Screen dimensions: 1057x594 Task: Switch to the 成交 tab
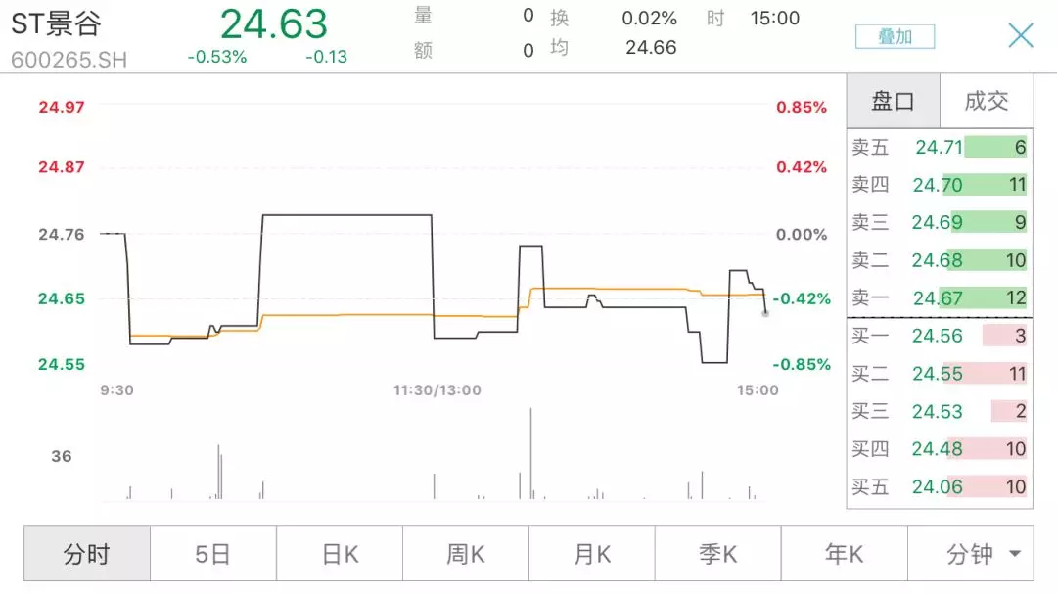[987, 101]
